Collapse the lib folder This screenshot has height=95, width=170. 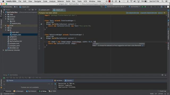(x=6, y=30)
